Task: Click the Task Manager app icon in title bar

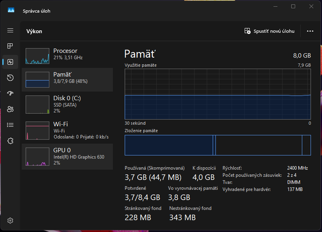Action: (11, 11)
